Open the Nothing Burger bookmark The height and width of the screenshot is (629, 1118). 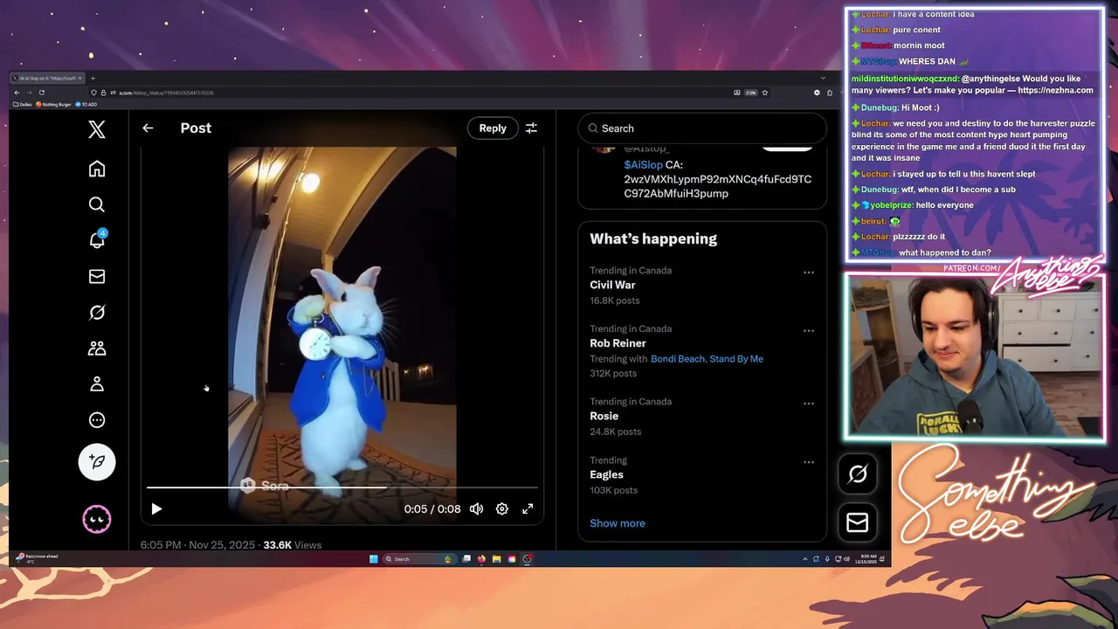point(54,104)
